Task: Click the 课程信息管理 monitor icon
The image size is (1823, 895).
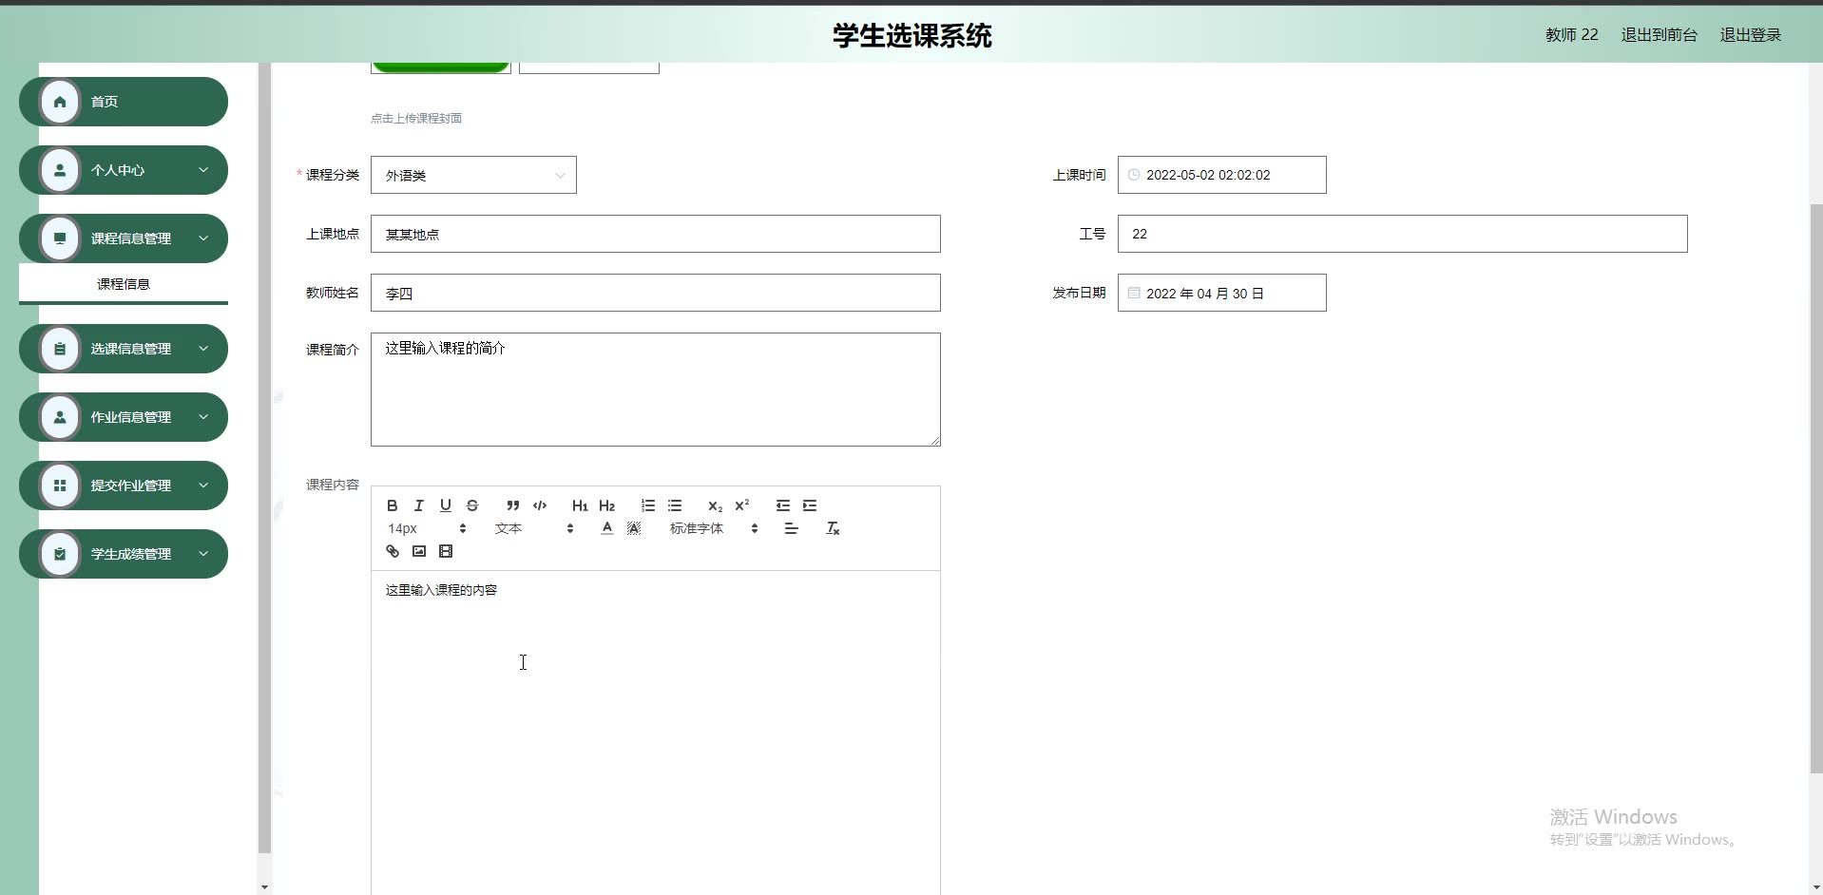Action: pyautogui.click(x=60, y=238)
